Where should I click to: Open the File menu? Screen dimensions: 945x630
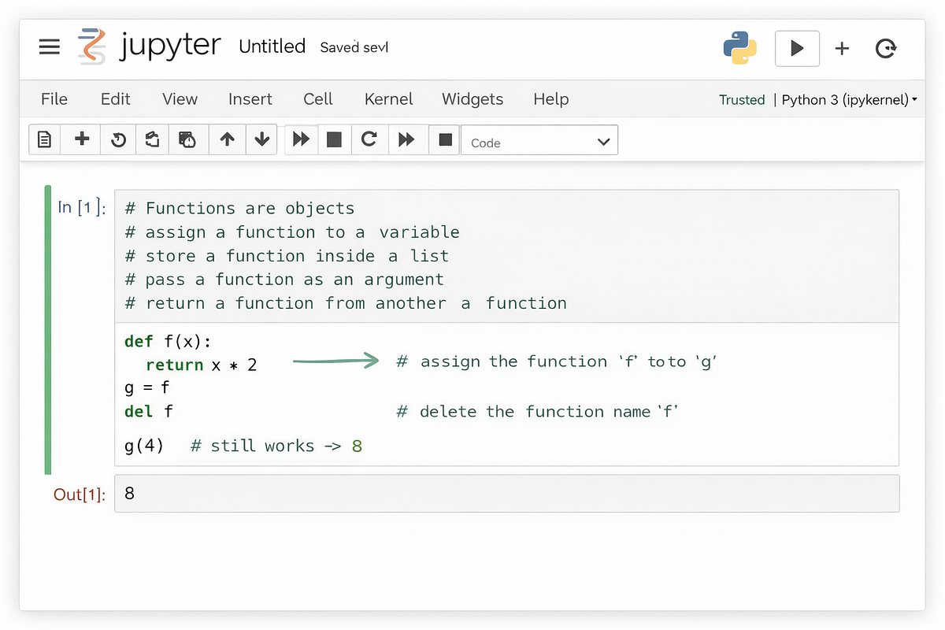(x=54, y=99)
